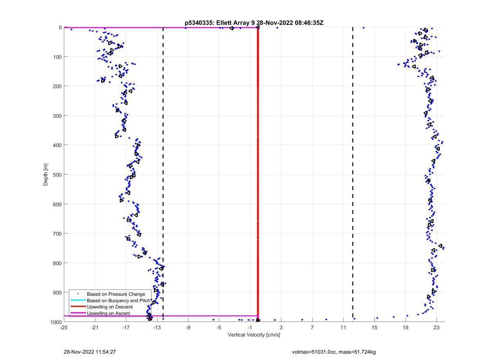Click x-axis tick label '3'
Screen dimensions: 491x362
coord(281,328)
